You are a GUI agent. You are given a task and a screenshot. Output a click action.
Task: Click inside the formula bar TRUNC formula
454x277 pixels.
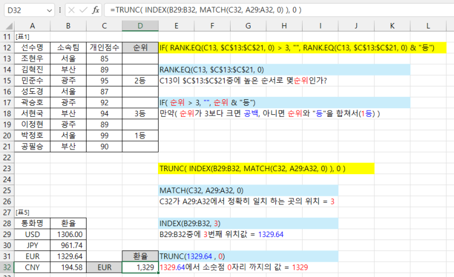coord(272,10)
